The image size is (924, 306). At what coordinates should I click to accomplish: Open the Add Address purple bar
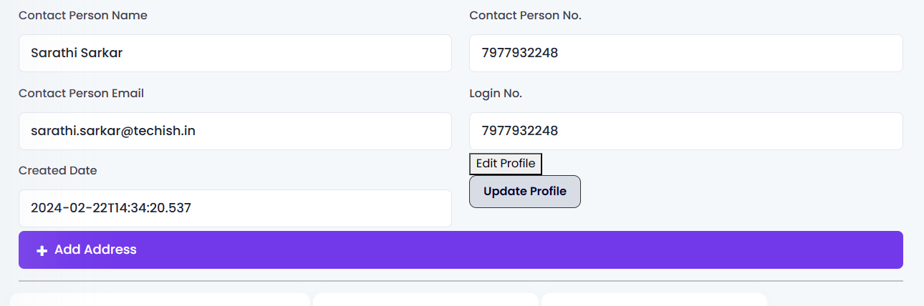point(461,250)
